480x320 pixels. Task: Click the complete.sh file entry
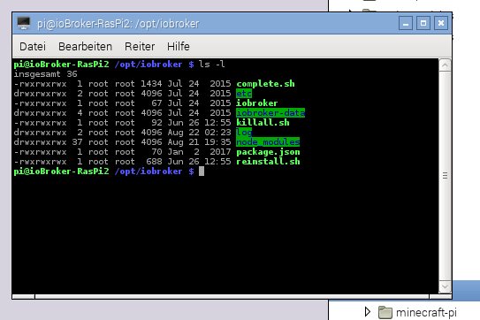coord(265,84)
